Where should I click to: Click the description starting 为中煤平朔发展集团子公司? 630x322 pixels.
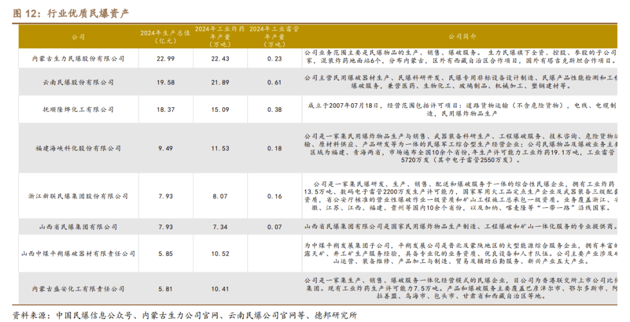click(460, 254)
